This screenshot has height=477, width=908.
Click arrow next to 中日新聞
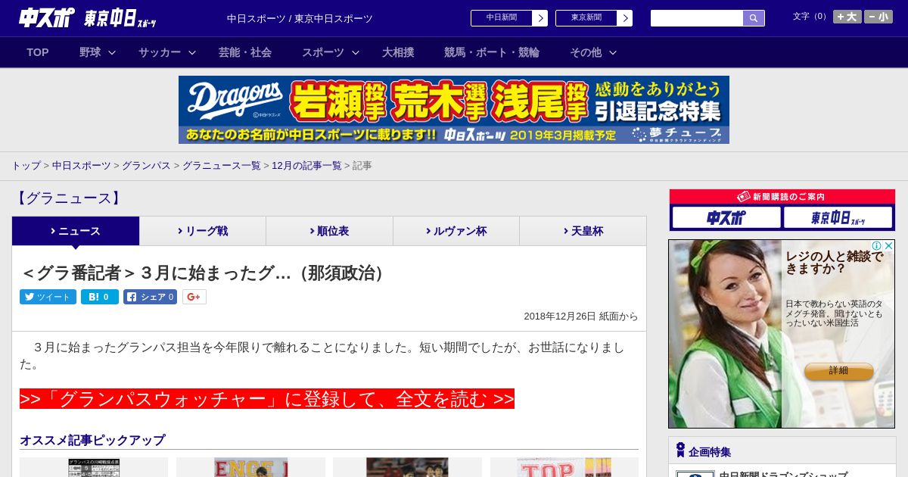pyautogui.click(x=540, y=18)
